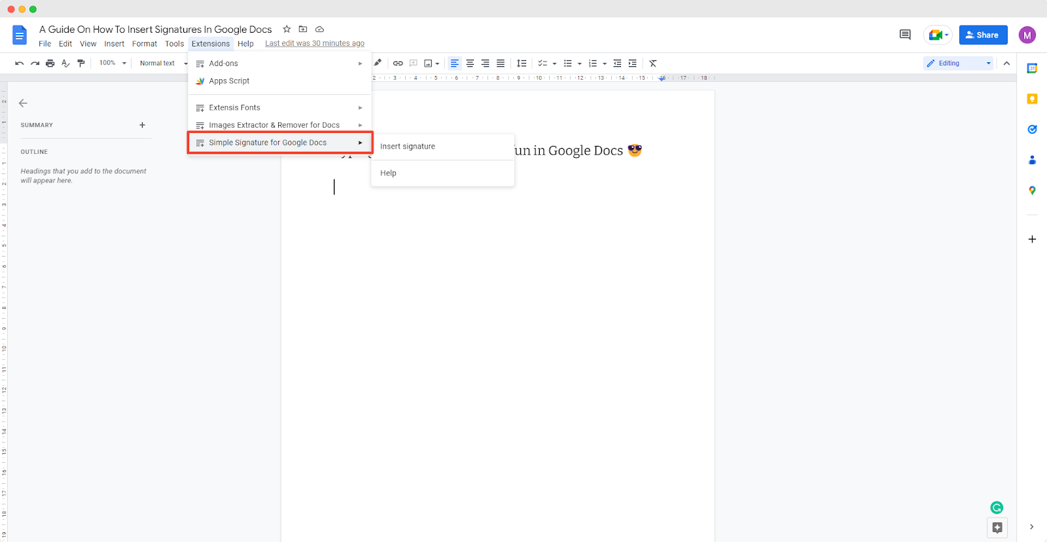
Task: Open zoom level dropdown
Action: coord(113,63)
